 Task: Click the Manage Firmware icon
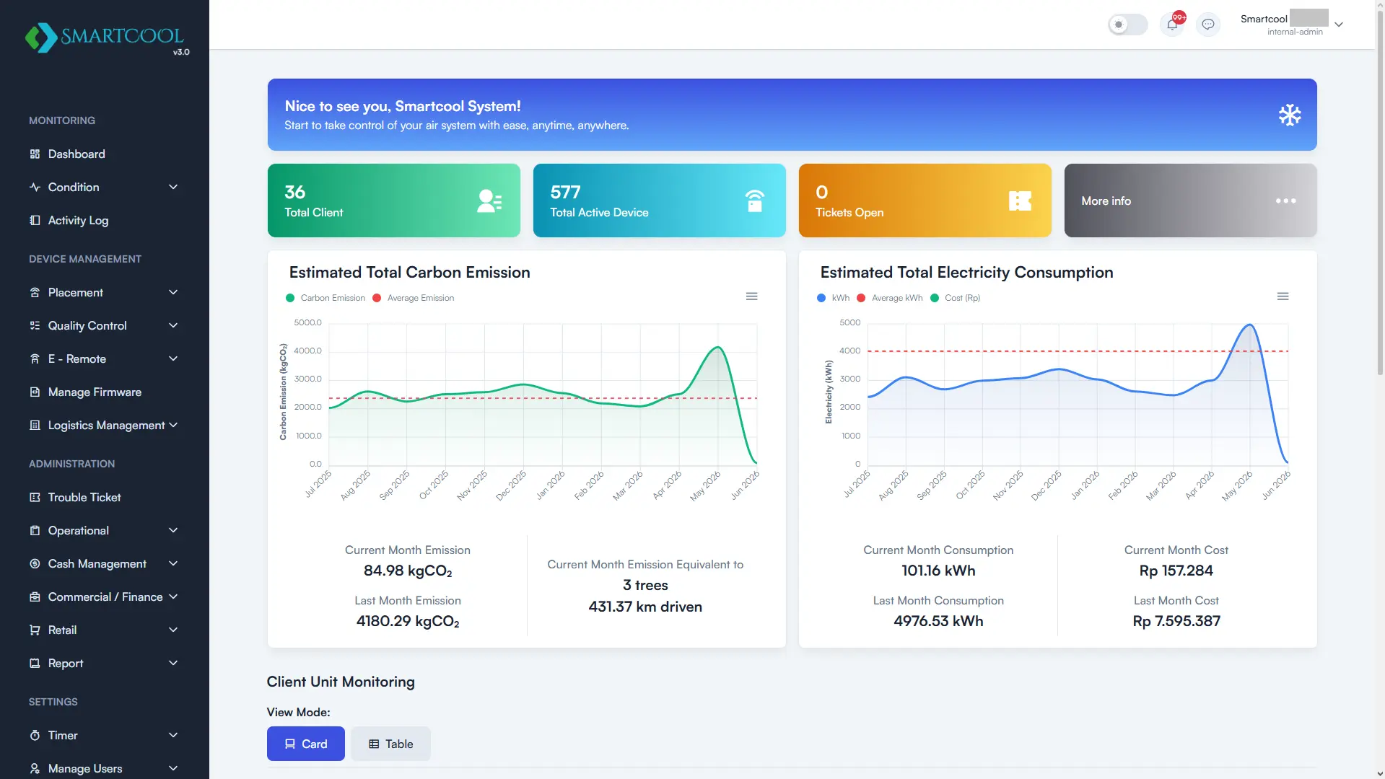coord(35,392)
